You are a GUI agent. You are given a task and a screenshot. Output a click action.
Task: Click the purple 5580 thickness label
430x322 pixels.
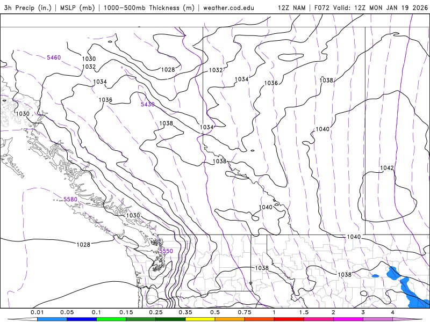pos(70,199)
